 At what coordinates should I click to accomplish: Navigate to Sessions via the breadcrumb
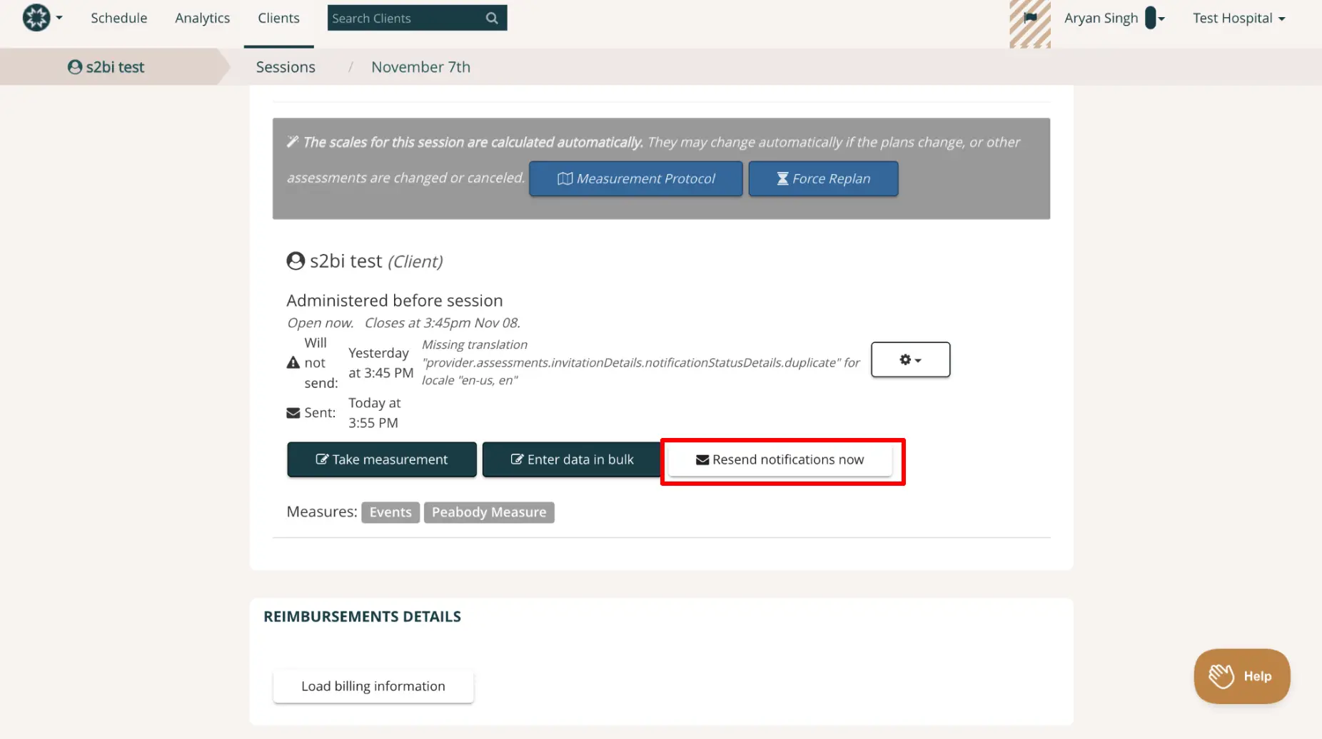tap(285, 66)
